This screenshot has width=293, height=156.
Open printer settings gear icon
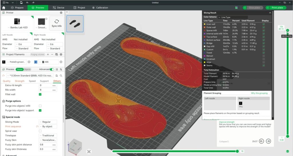click(61, 13)
